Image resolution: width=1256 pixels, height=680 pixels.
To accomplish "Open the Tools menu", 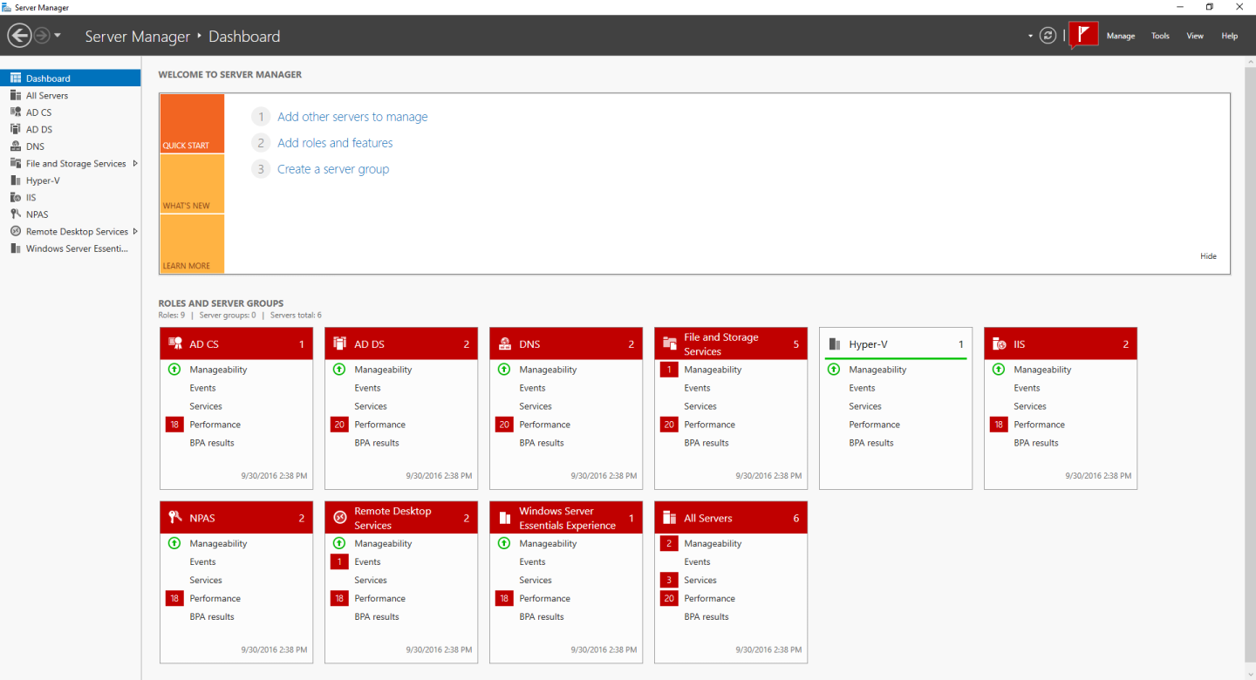I will point(1160,36).
